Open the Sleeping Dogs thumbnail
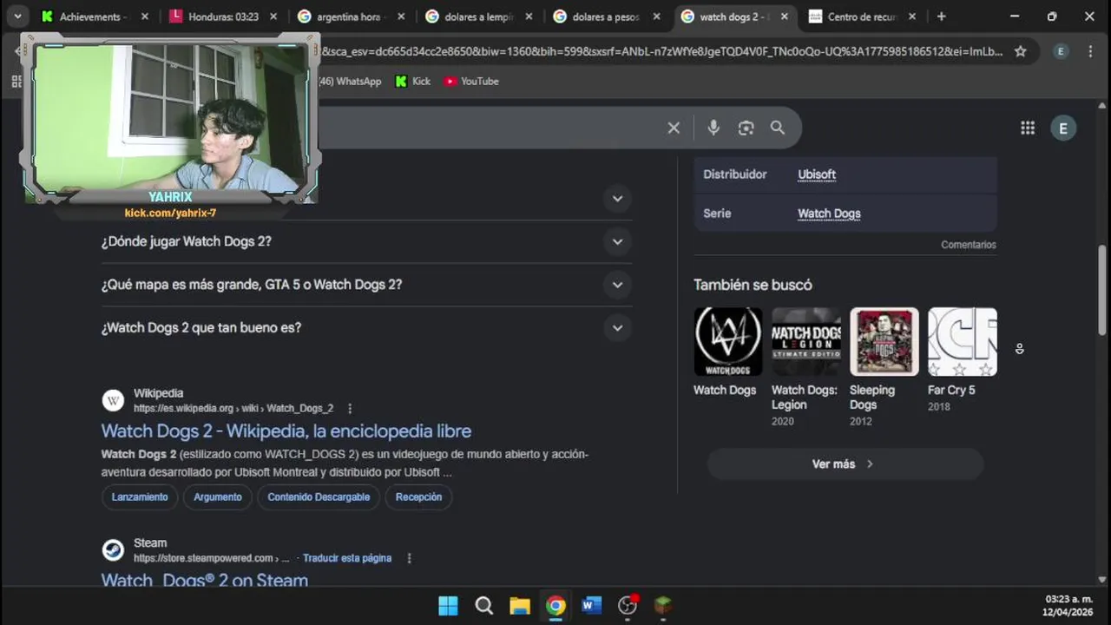The width and height of the screenshot is (1111, 625). pyautogui.click(x=884, y=342)
